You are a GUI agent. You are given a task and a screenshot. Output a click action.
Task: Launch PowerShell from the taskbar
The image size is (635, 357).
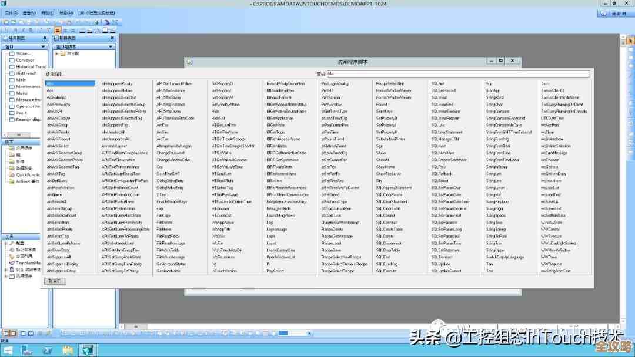pos(47,351)
